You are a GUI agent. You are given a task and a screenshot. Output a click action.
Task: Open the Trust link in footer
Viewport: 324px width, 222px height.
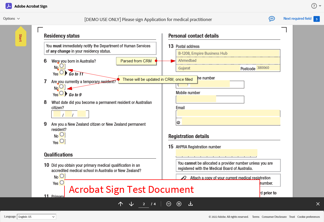click(292, 217)
